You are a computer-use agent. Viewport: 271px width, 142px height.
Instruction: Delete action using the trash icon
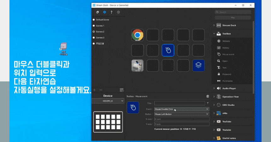click(207, 96)
